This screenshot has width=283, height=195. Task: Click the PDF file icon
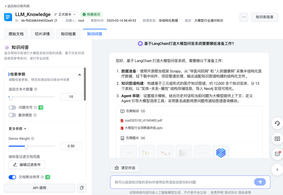122,121
